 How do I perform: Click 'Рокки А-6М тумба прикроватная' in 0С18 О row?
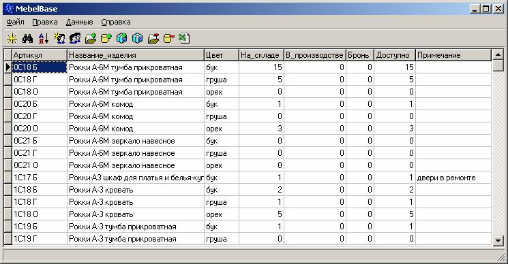point(136,92)
